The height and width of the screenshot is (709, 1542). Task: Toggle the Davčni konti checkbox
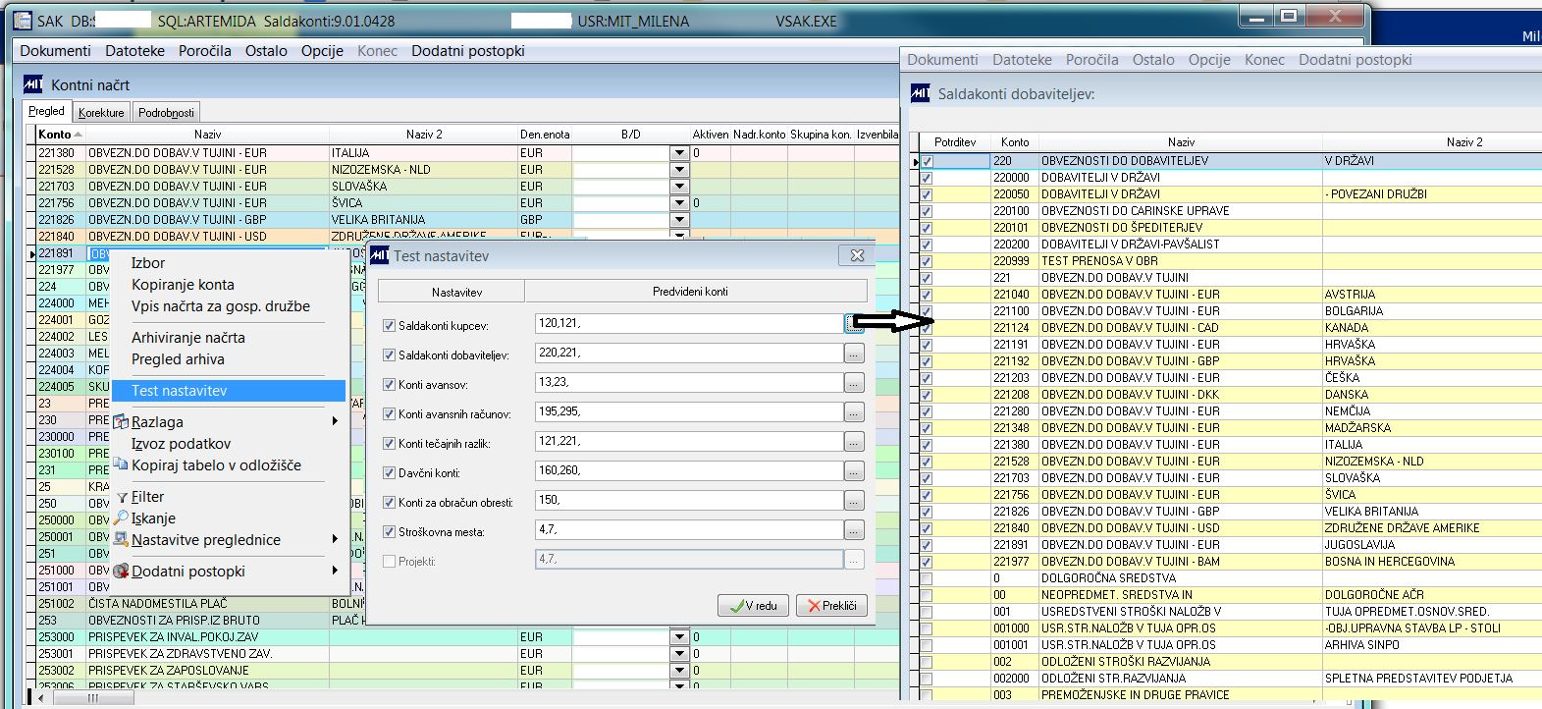click(x=390, y=473)
